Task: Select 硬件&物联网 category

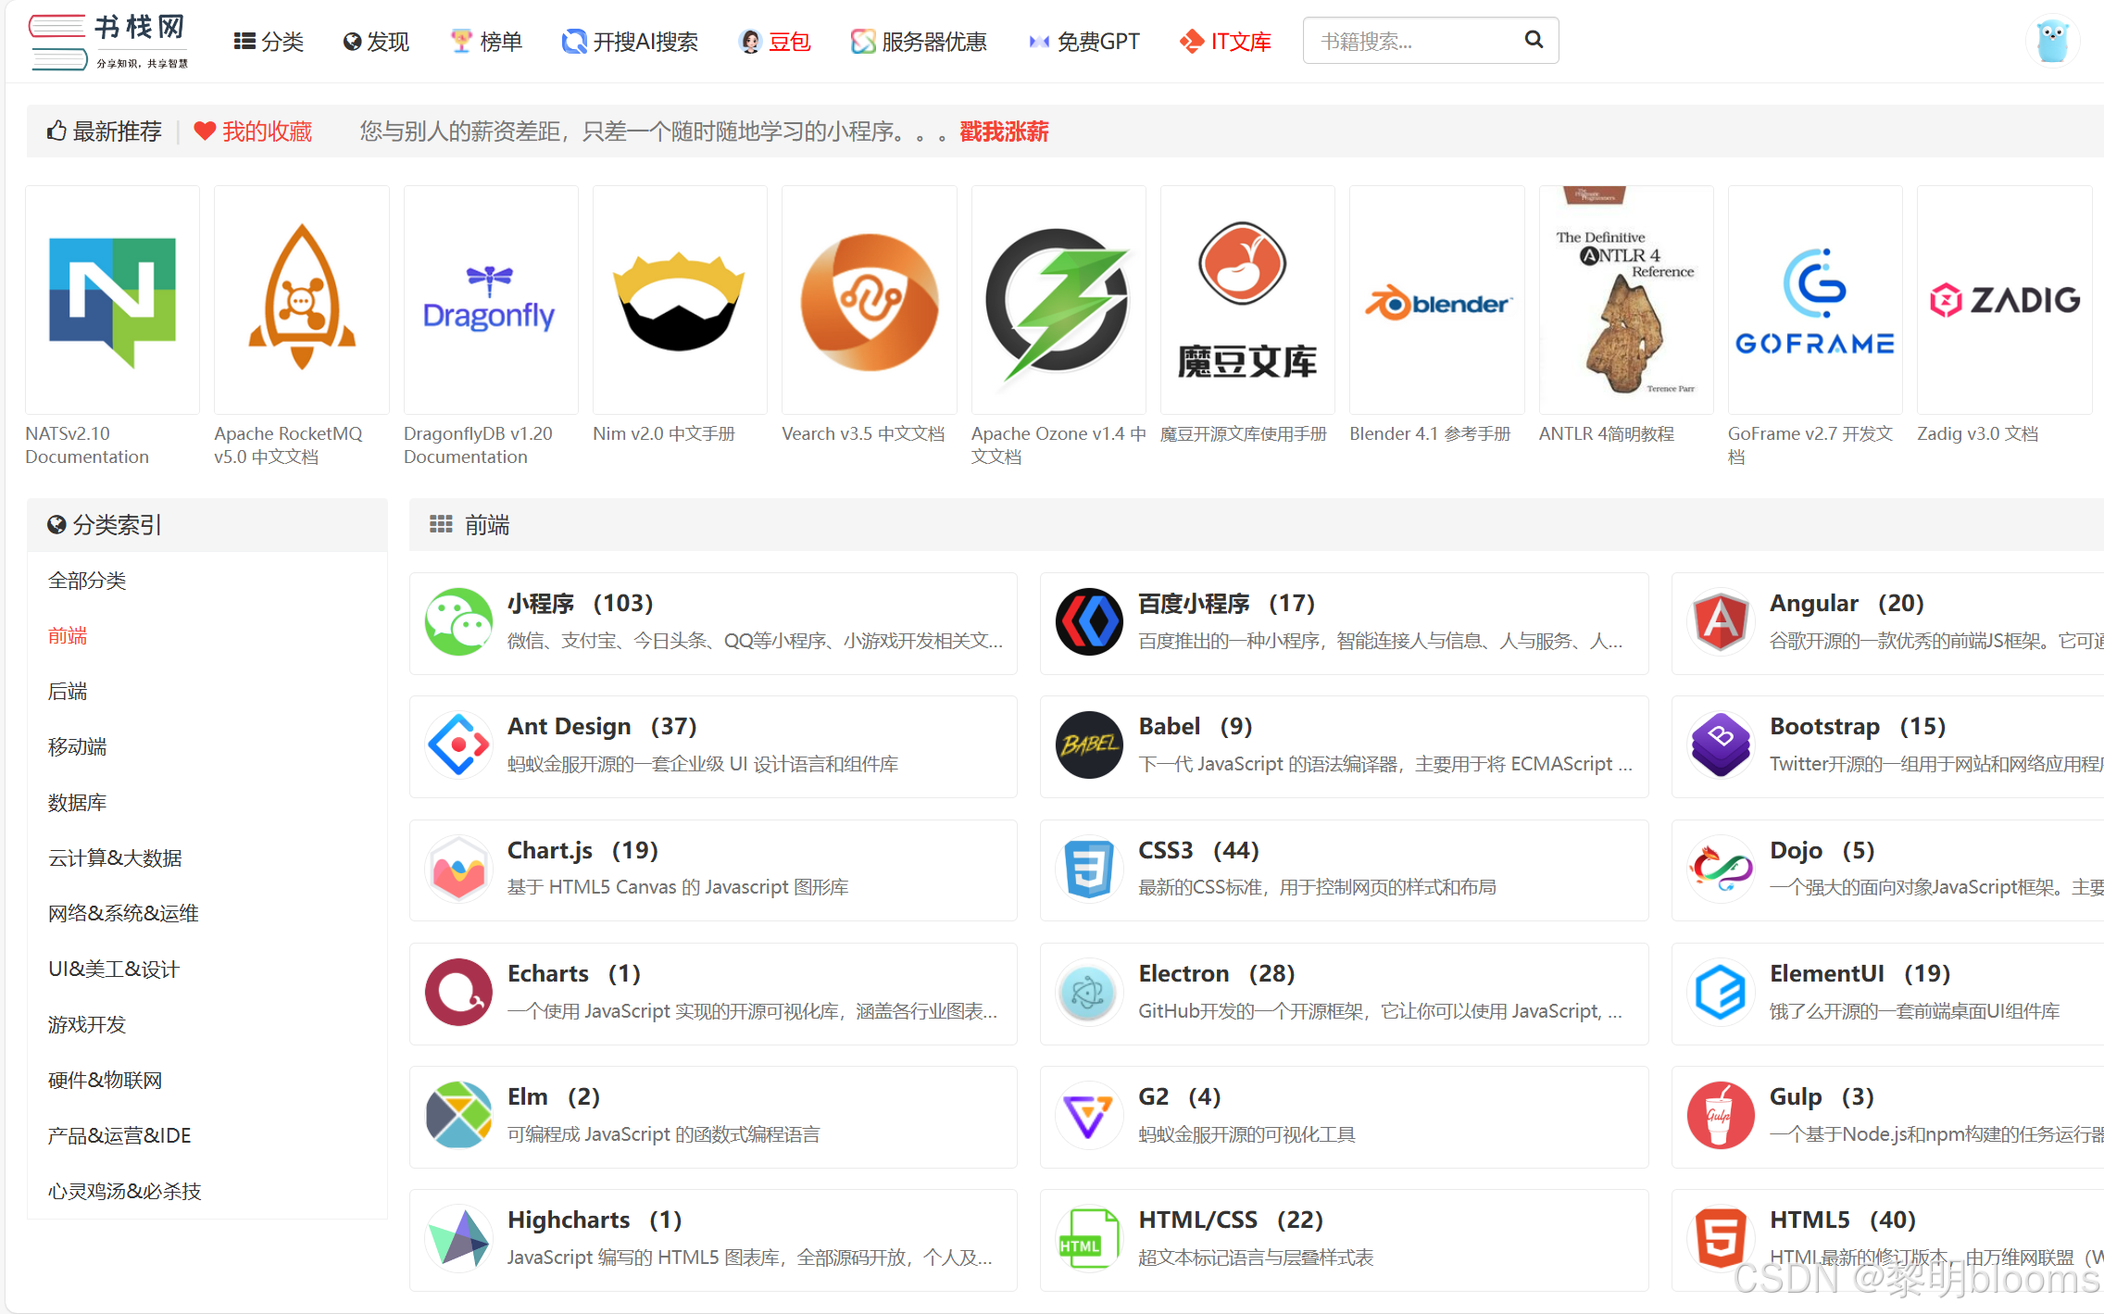Action: point(105,1081)
